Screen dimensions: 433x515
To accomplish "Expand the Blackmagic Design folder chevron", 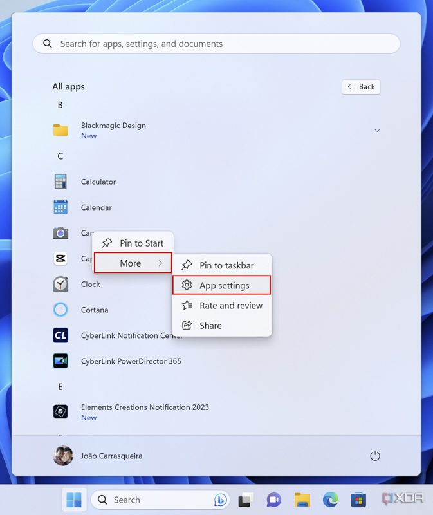I will pos(377,131).
